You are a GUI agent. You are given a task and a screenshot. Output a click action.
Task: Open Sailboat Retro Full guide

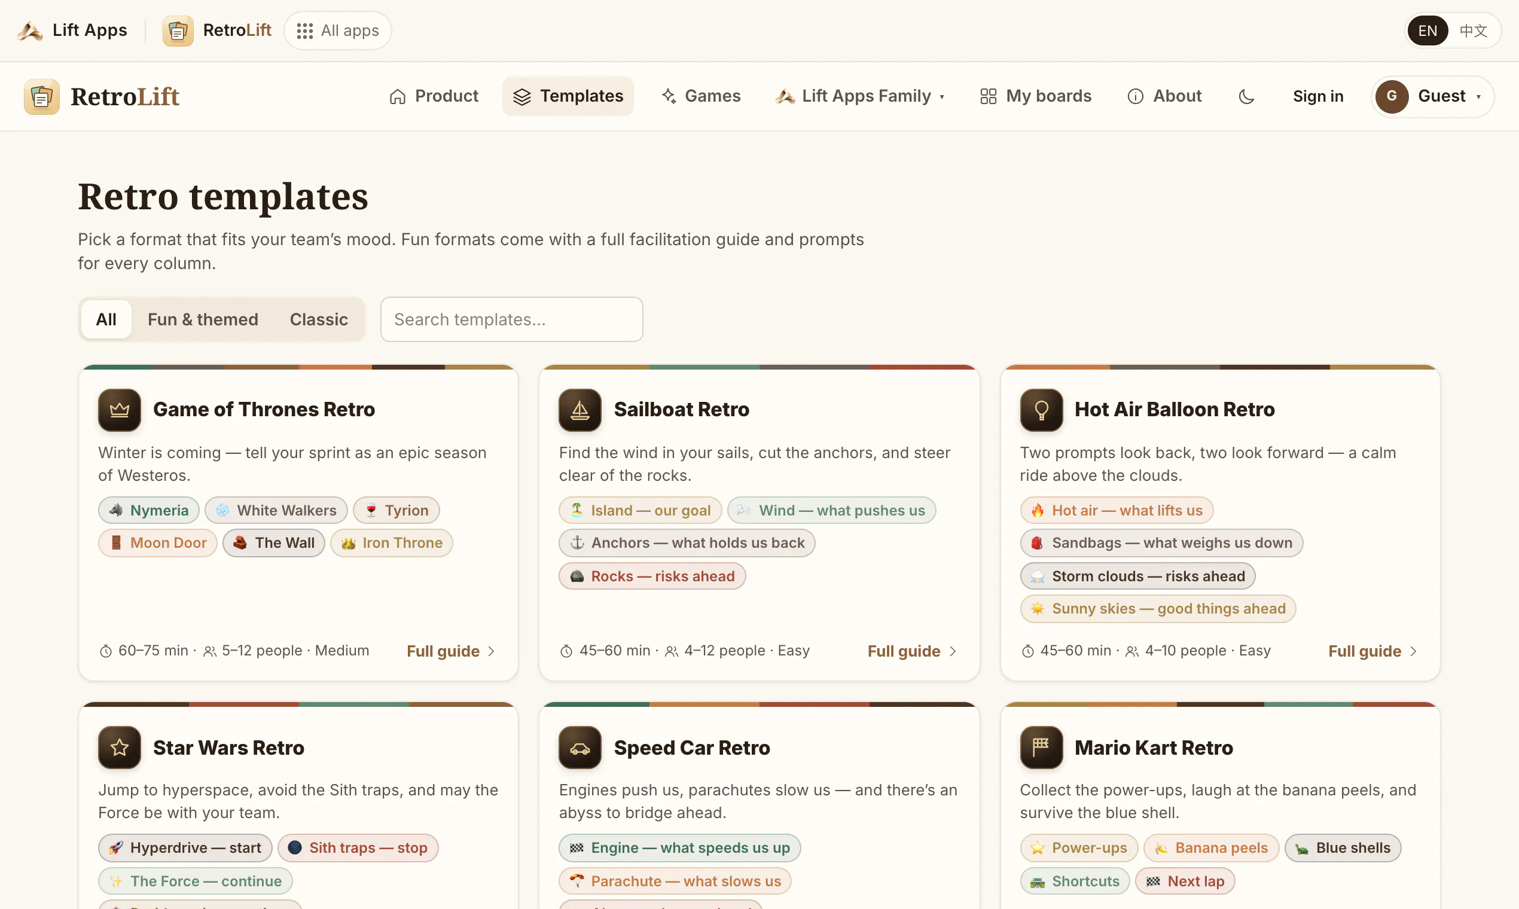point(912,651)
